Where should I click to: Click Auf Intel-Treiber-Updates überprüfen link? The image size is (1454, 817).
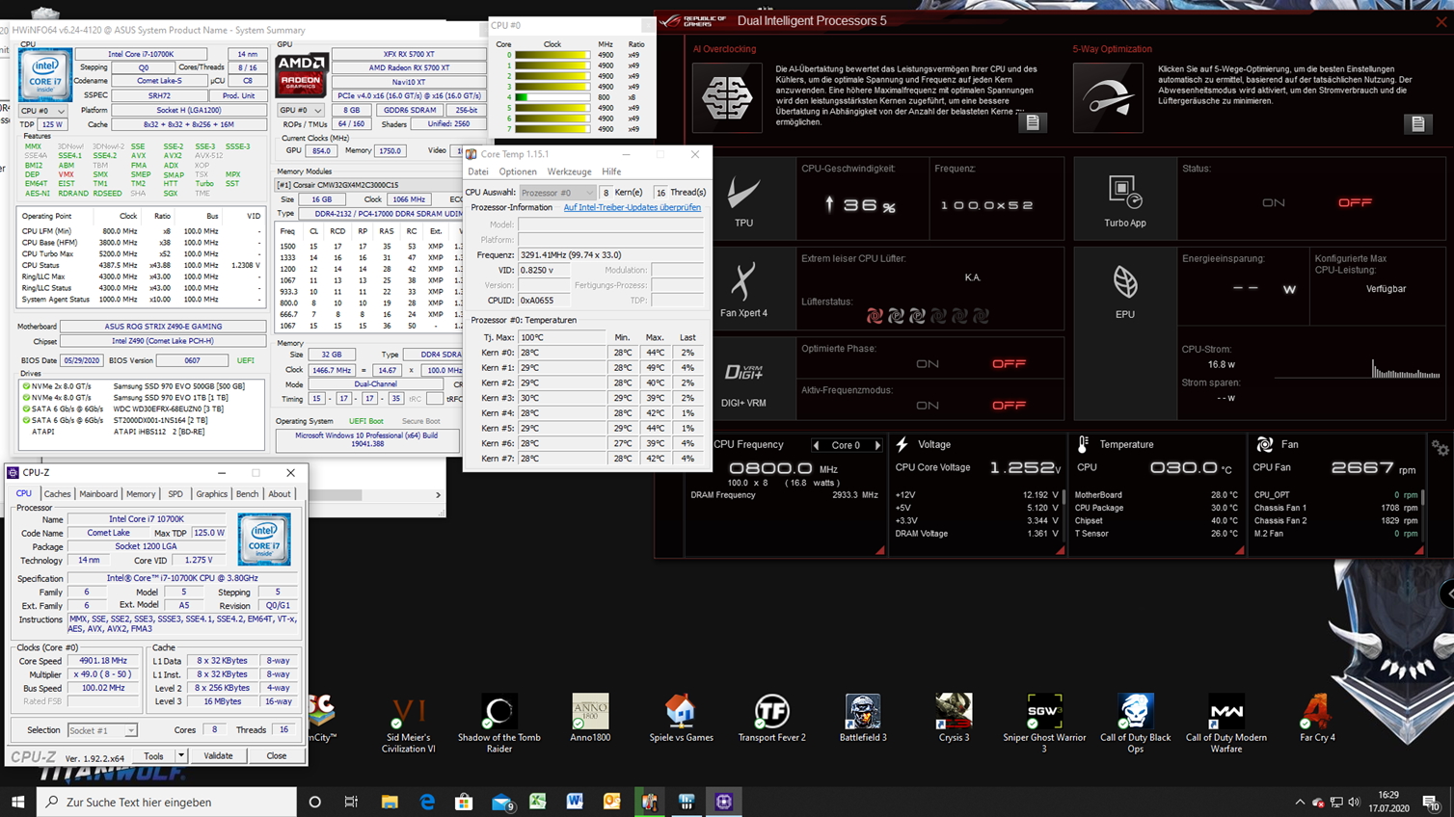pos(632,207)
